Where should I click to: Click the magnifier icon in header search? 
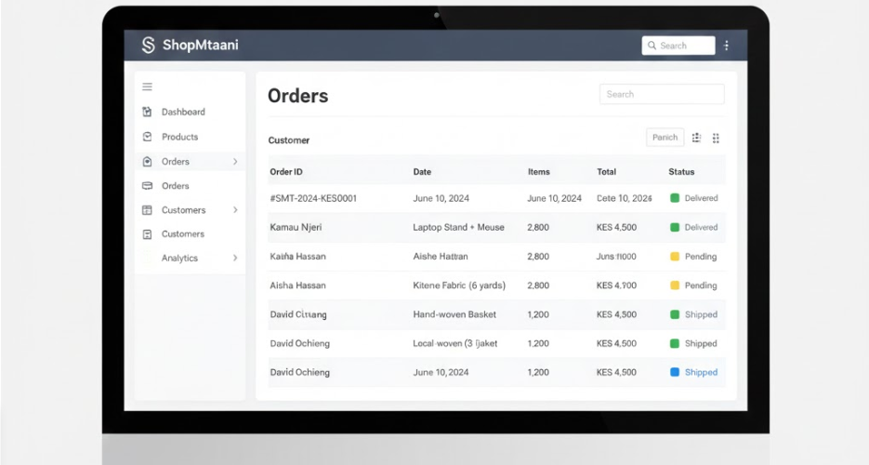(652, 46)
